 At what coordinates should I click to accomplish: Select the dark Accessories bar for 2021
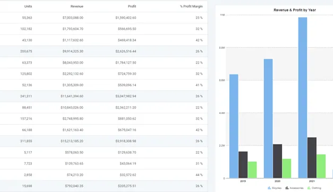pos(312,158)
